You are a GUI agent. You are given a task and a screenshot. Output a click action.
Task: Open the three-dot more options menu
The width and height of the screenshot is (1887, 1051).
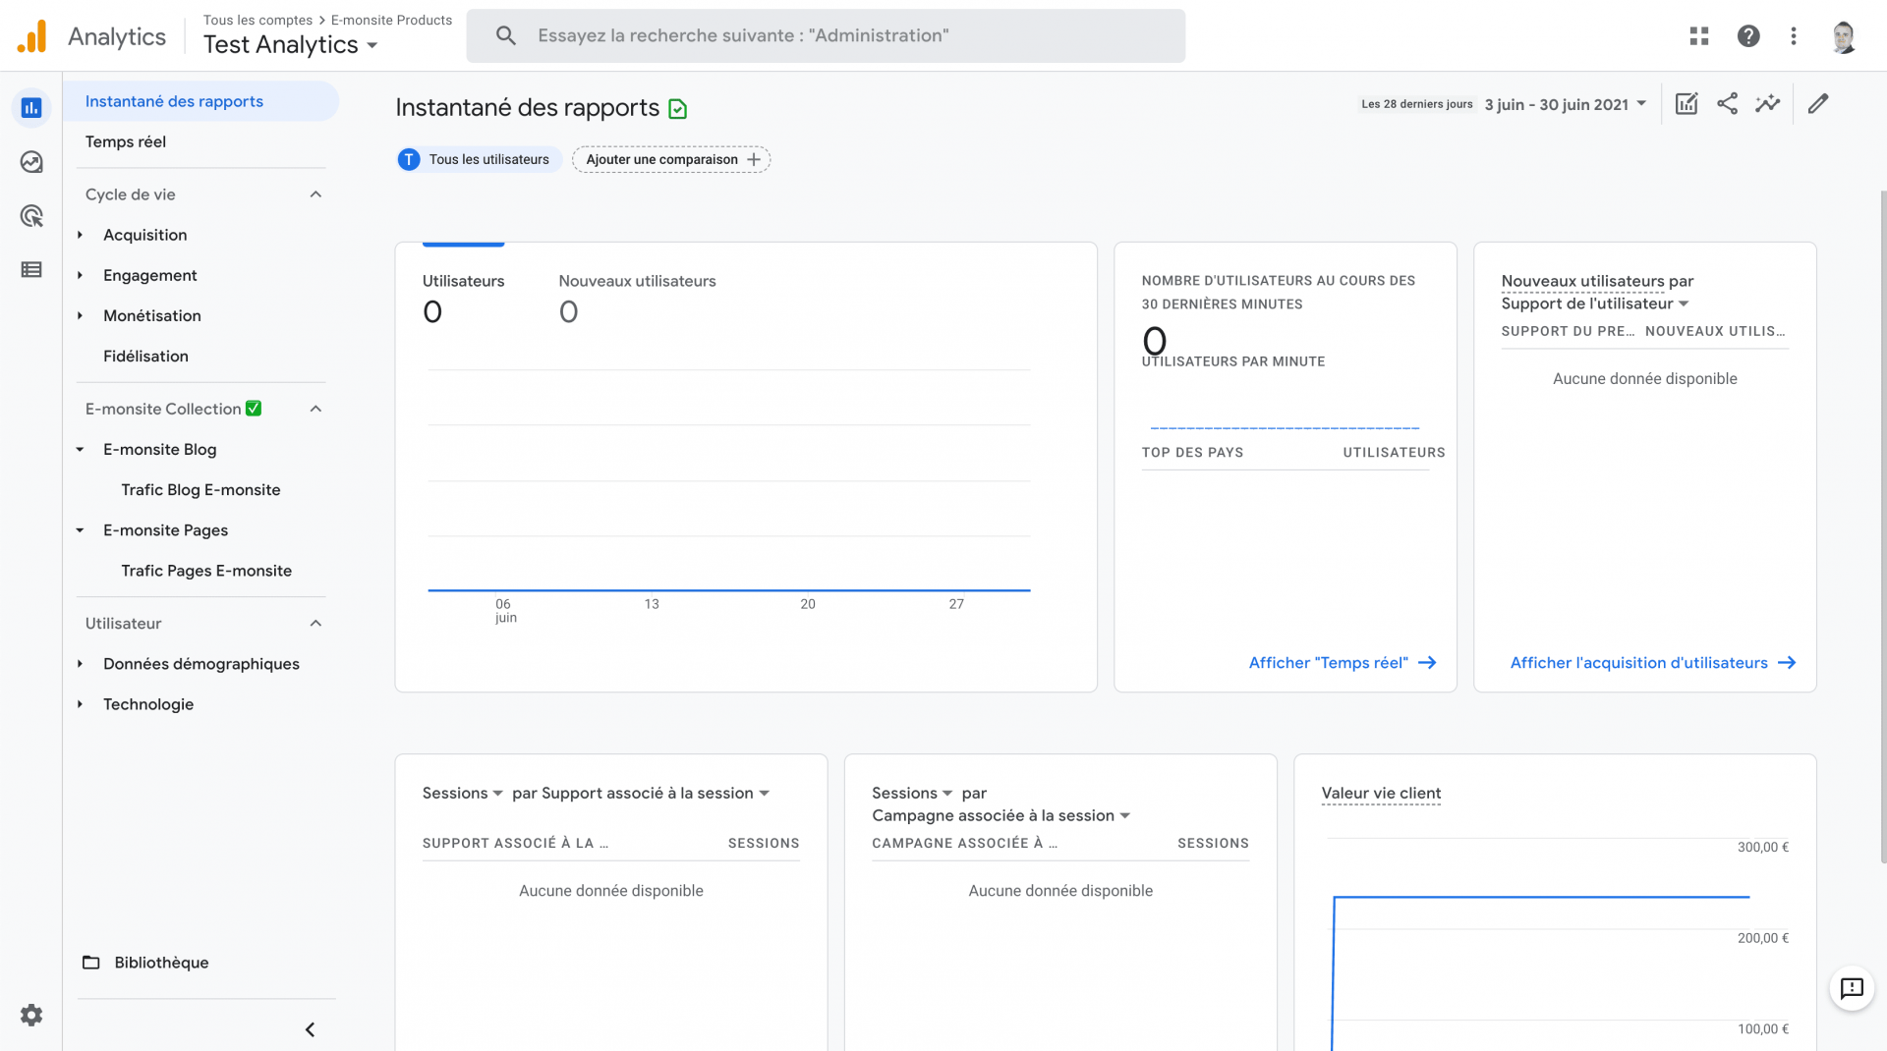tap(1794, 36)
